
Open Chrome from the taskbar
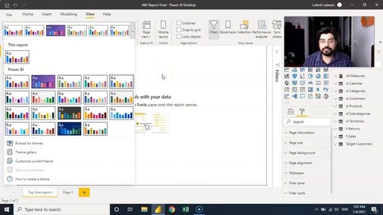(172, 210)
